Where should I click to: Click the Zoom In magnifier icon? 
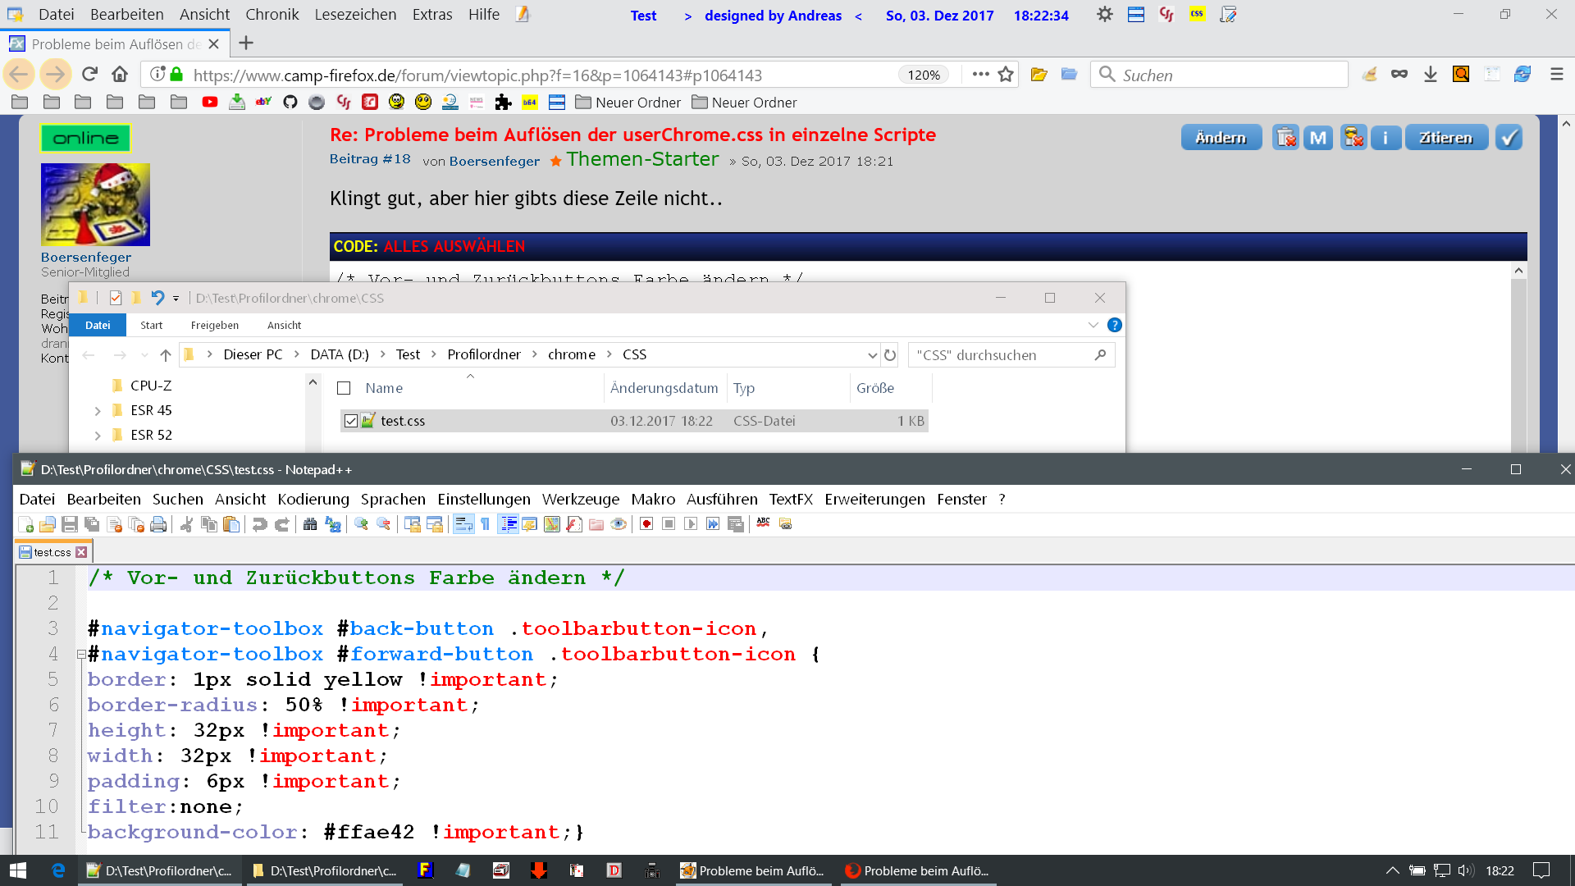click(x=361, y=524)
